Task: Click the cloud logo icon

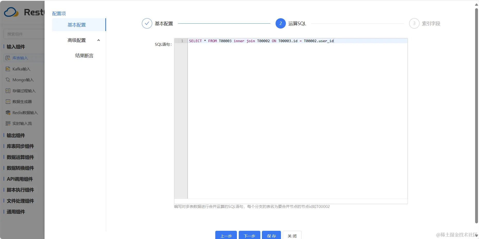Action: point(11,12)
